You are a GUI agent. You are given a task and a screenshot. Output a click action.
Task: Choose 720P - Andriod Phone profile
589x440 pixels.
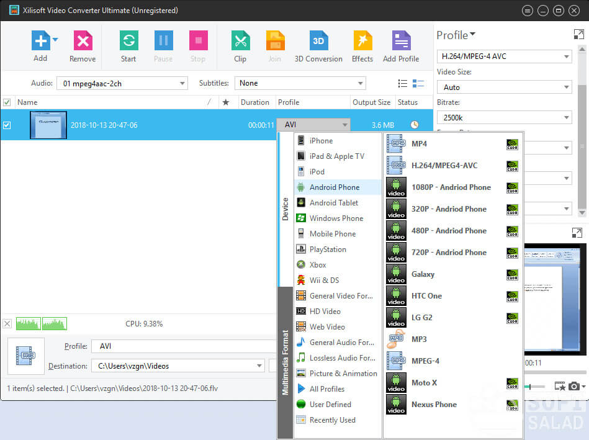pos(448,253)
